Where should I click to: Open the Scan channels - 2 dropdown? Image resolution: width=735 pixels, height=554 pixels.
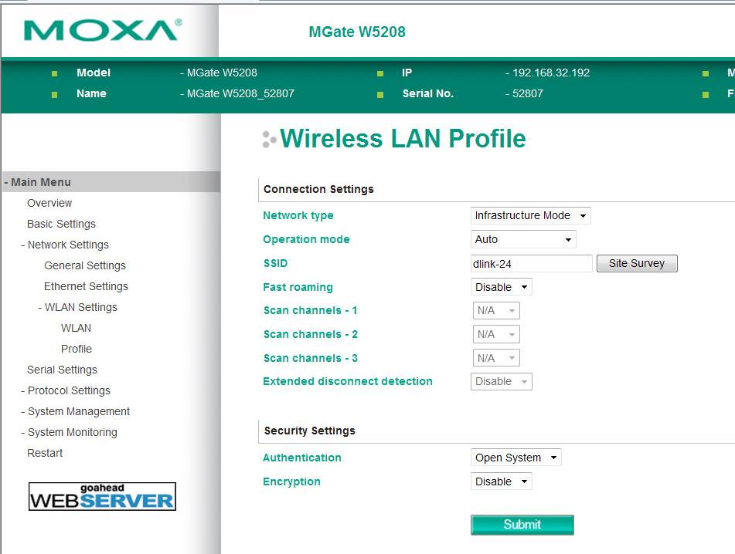(496, 335)
